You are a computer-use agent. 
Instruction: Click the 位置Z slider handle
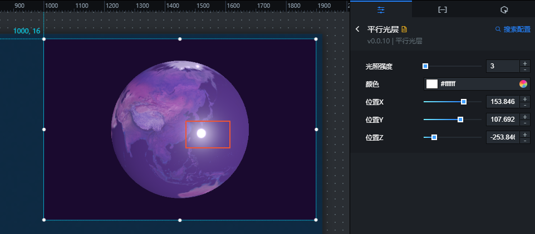tap(434, 137)
